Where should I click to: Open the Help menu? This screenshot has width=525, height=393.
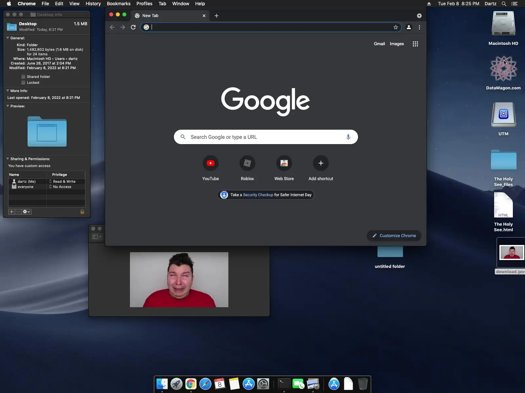[200, 4]
